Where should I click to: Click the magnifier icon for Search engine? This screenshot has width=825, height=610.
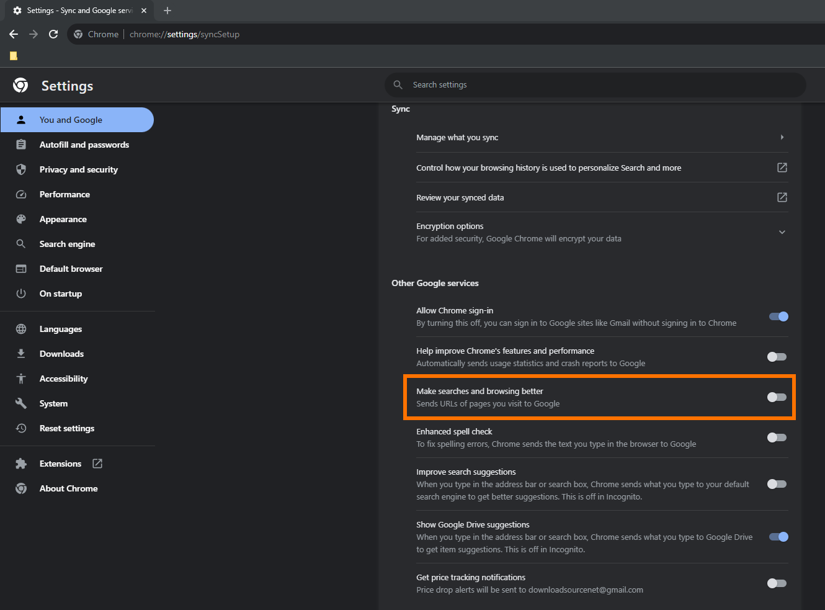point(21,244)
